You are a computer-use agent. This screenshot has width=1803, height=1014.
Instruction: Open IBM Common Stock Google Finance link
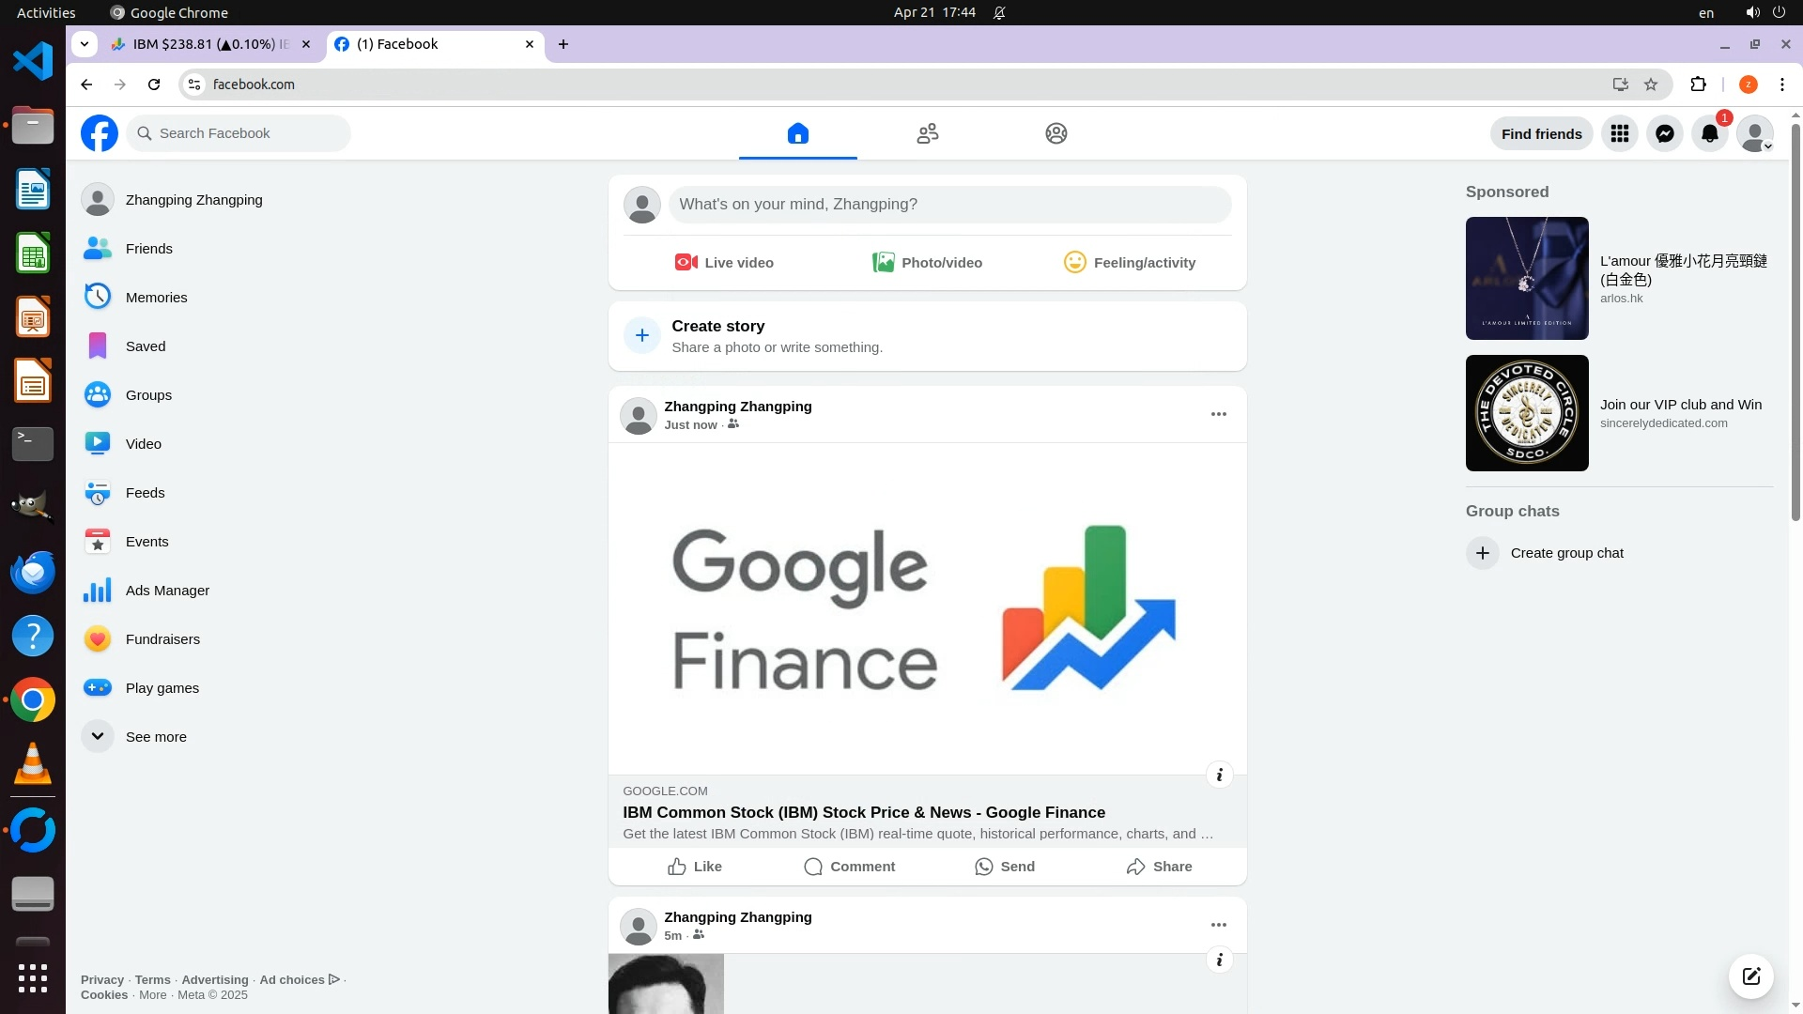pyautogui.click(x=863, y=813)
